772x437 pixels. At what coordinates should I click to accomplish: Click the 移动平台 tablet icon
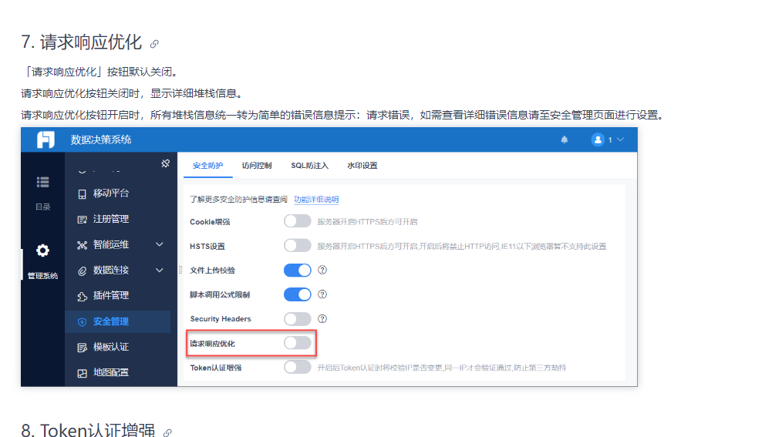tap(83, 194)
